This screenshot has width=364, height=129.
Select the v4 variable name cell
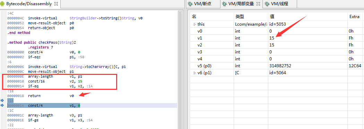click(x=200, y=59)
